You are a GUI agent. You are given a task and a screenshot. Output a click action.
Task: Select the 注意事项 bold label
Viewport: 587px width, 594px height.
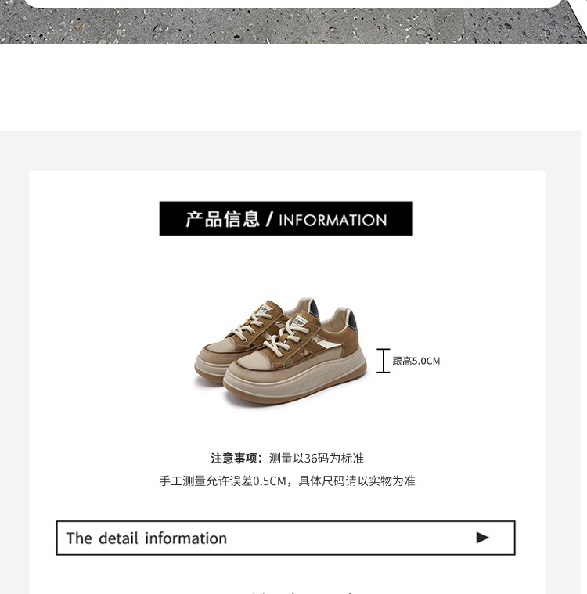(236, 459)
